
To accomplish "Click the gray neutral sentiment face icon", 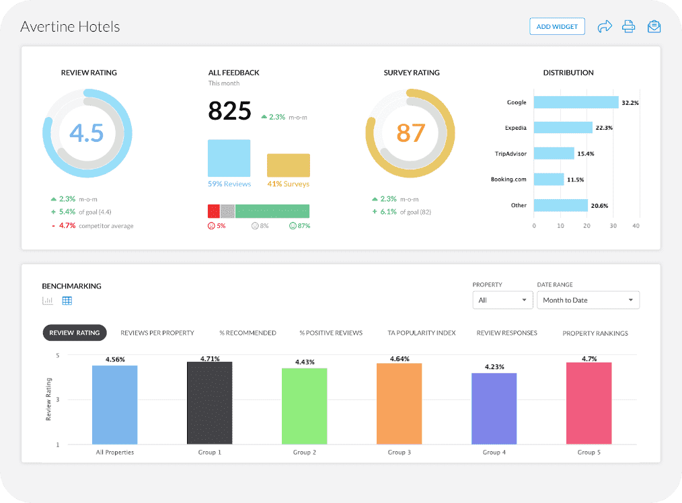I will pos(254,226).
